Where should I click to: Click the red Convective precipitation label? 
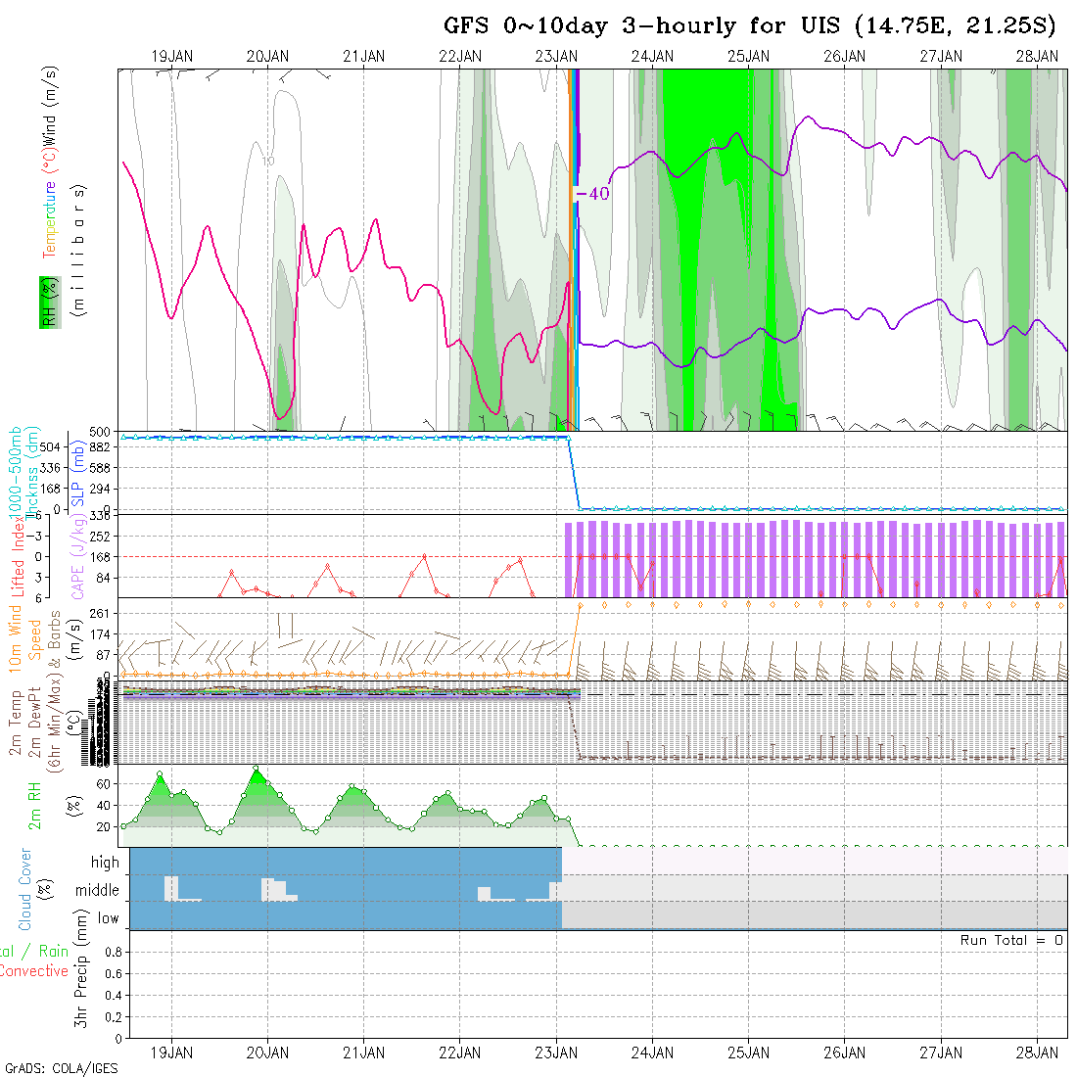click(33, 971)
